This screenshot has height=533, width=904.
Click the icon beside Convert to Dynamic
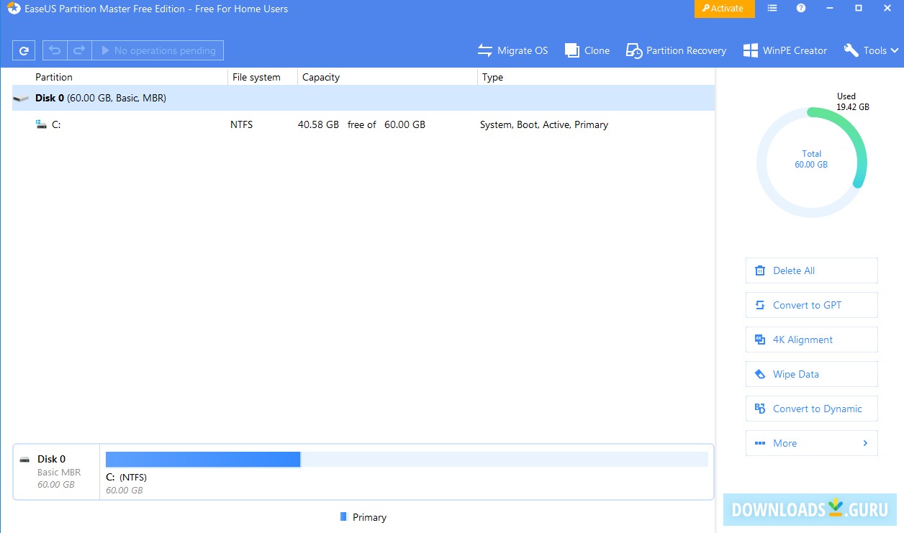pyautogui.click(x=759, y=409)
